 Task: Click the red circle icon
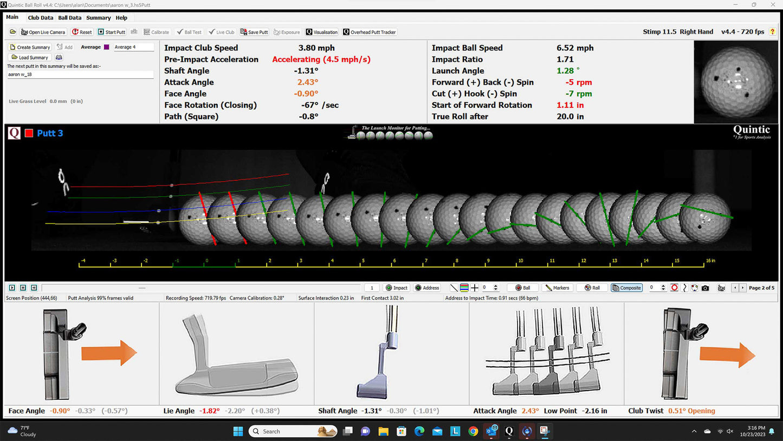[x=674, y=288]
